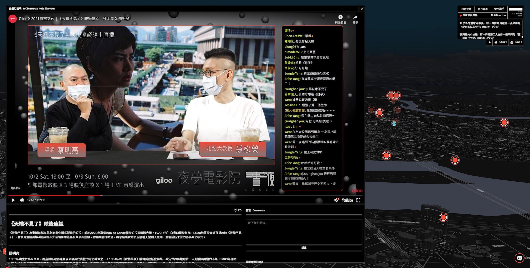Submit the comment with the 送出 button
530x268 pixels.
coord(304,248)
